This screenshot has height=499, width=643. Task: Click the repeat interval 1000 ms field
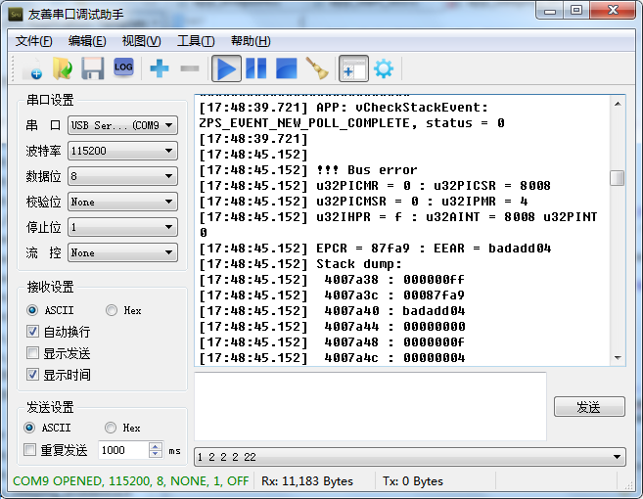[123, 450]
